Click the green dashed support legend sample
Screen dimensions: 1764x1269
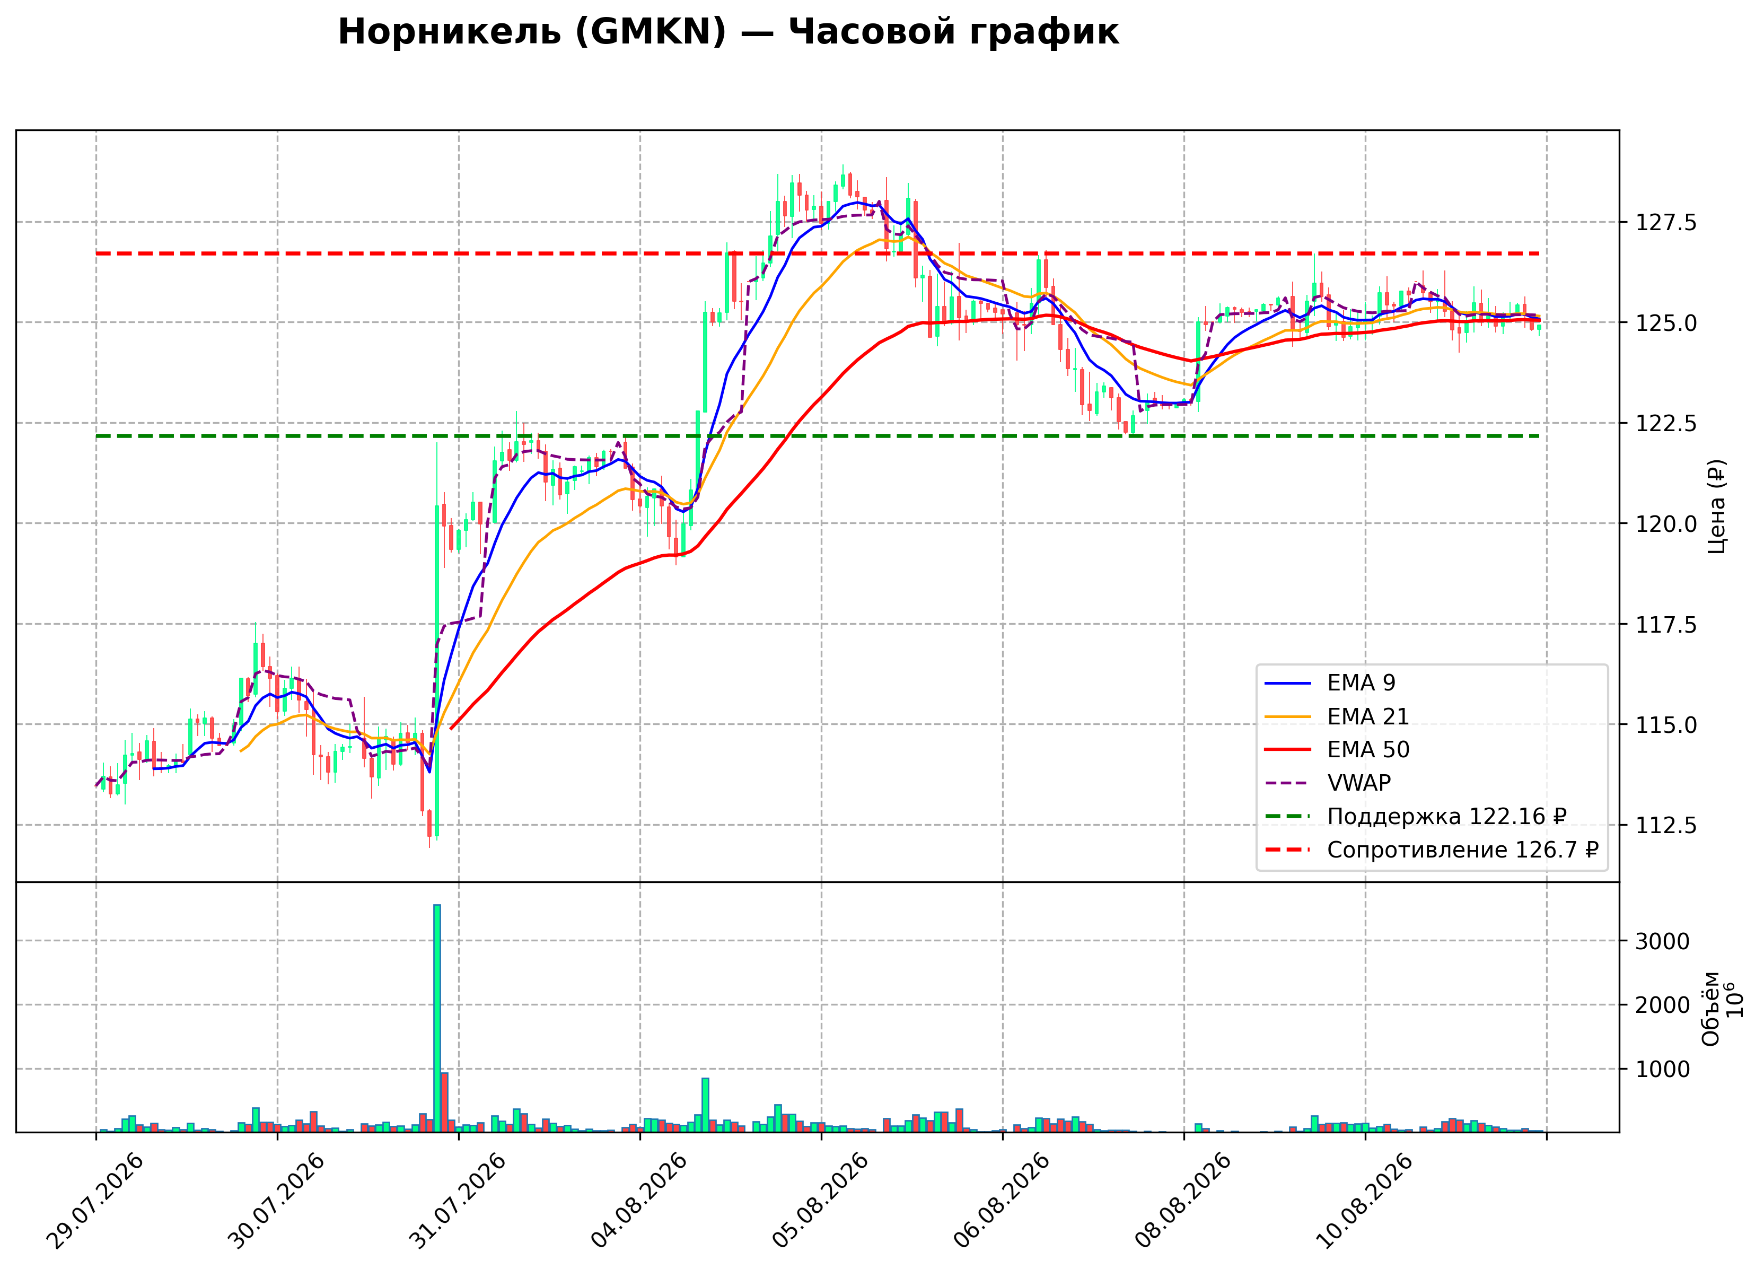point(1288,817)
